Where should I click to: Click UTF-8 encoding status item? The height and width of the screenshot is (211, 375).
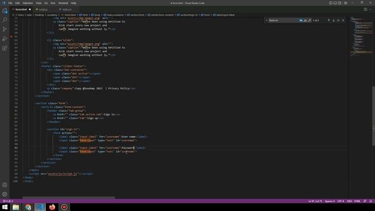(340, 201)
